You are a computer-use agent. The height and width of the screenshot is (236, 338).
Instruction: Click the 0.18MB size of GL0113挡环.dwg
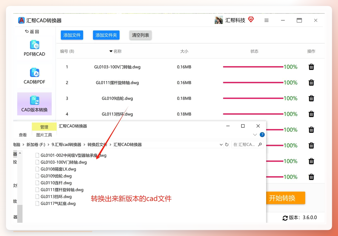pos(184,114)
